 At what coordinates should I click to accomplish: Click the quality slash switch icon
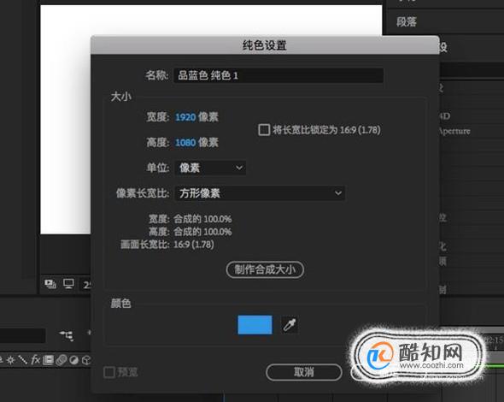coord(22,360)
